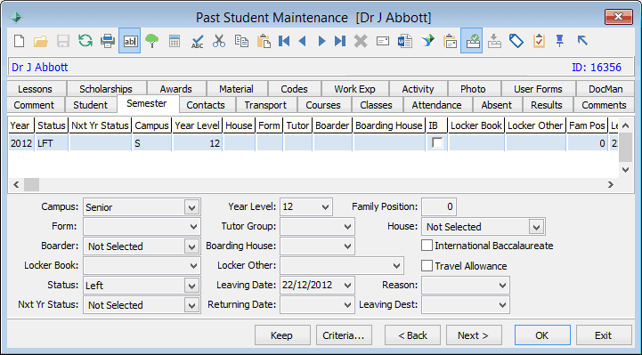Click the label card icon
The width and height of the screenshot is (642, 355).
383,41
